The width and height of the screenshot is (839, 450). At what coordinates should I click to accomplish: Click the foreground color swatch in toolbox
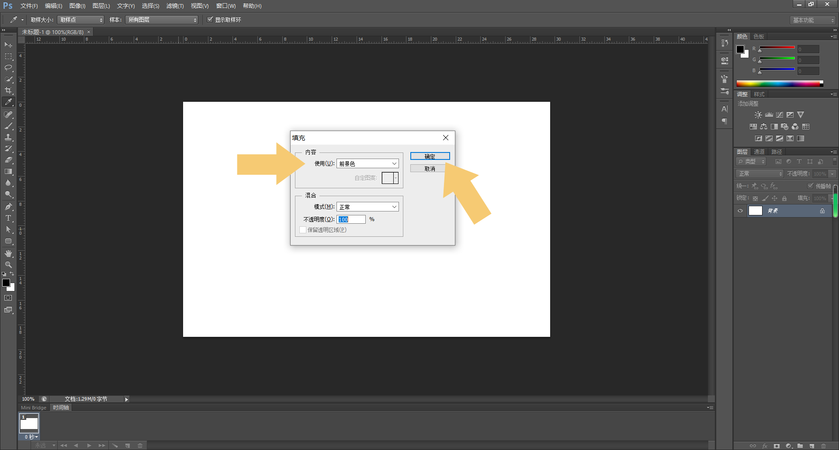coord(6,283)
